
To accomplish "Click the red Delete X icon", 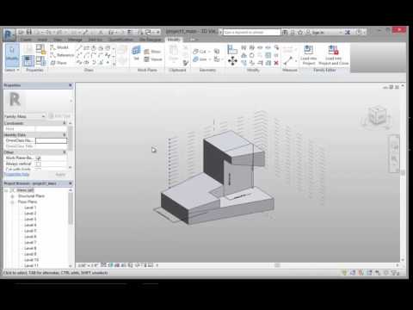I will (276, 63).
